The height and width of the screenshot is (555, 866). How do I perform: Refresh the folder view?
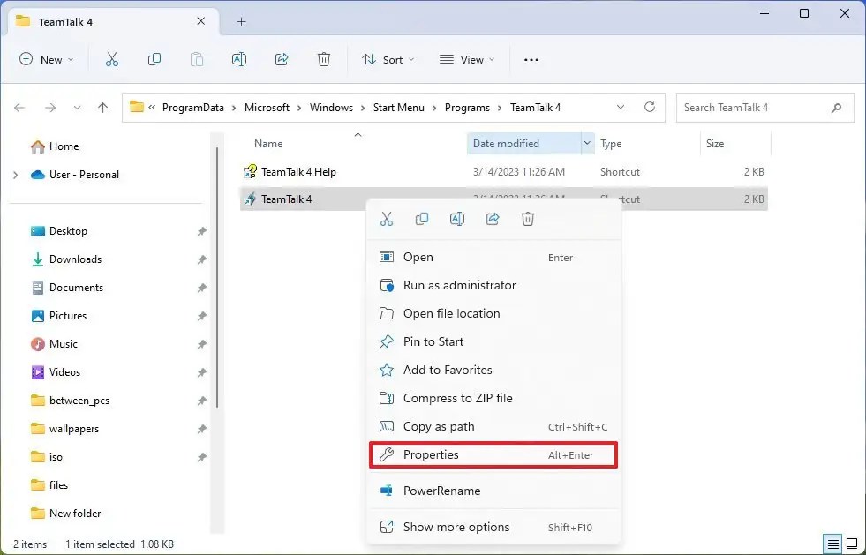tap(650, 107)
